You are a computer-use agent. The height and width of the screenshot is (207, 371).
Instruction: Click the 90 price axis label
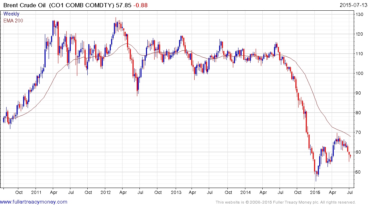pyautogui.click(x=358, y=93)
